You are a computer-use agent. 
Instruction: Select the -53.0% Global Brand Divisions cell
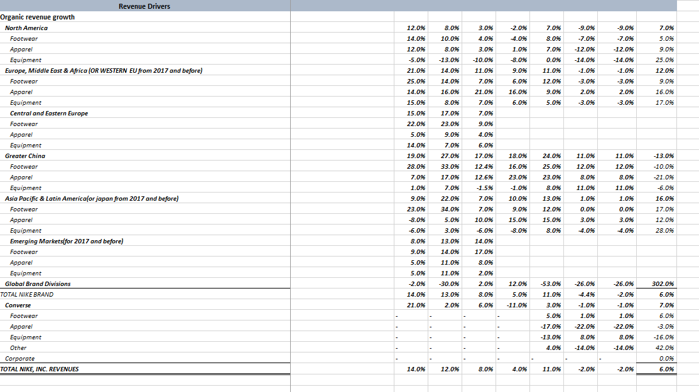point(546,284)
